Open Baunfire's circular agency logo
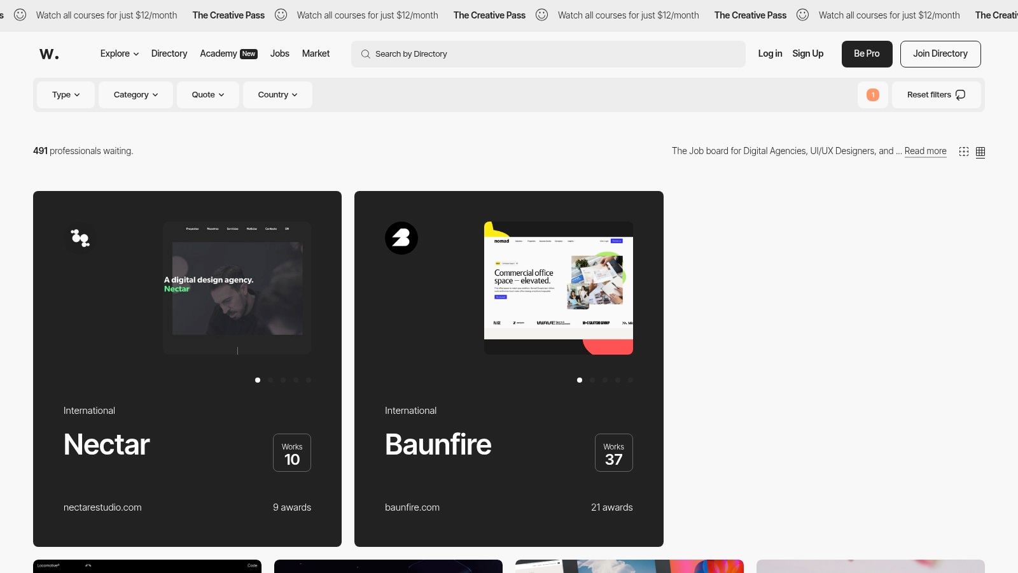The width and height of the screenshot is (1018, 573). tap(401, 237)
